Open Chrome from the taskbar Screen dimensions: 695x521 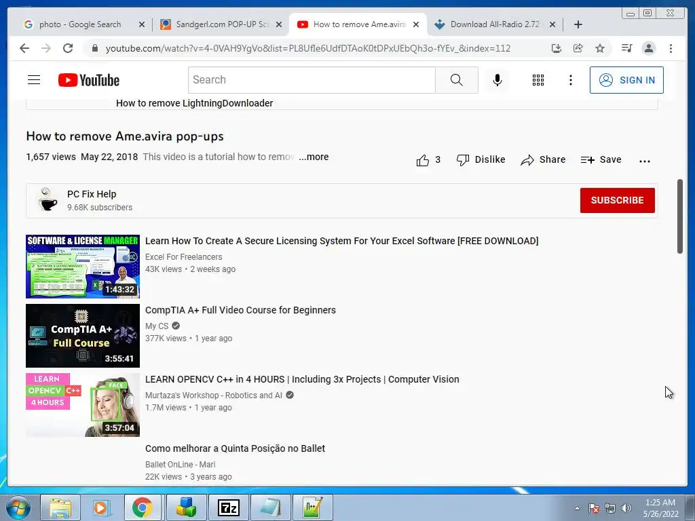(143, 507)
